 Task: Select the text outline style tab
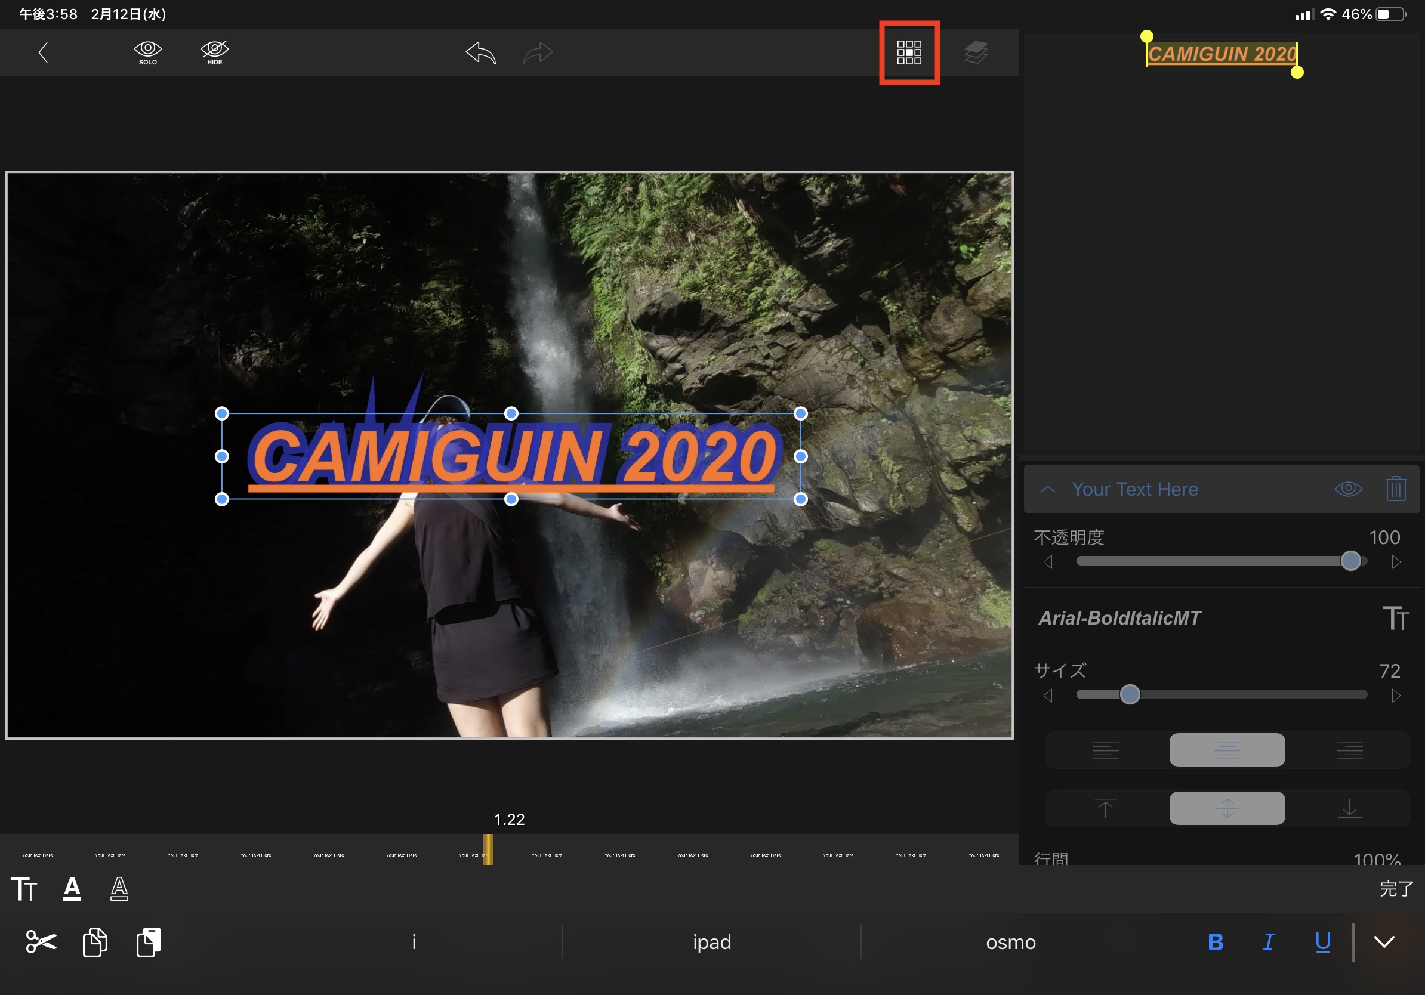coord(119,888)
